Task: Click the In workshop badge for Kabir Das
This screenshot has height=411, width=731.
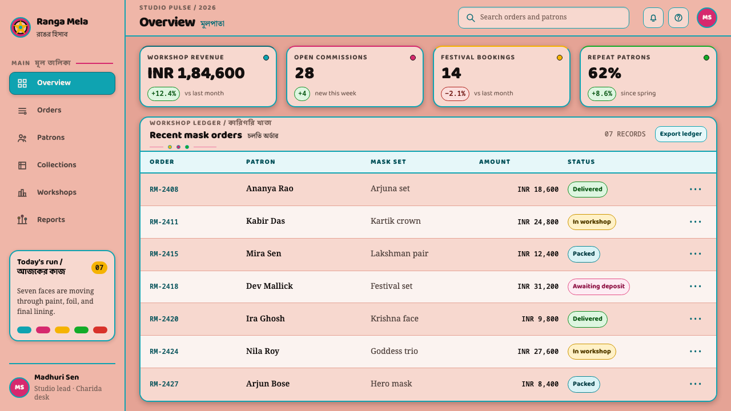Action: (x=592, y=222)
